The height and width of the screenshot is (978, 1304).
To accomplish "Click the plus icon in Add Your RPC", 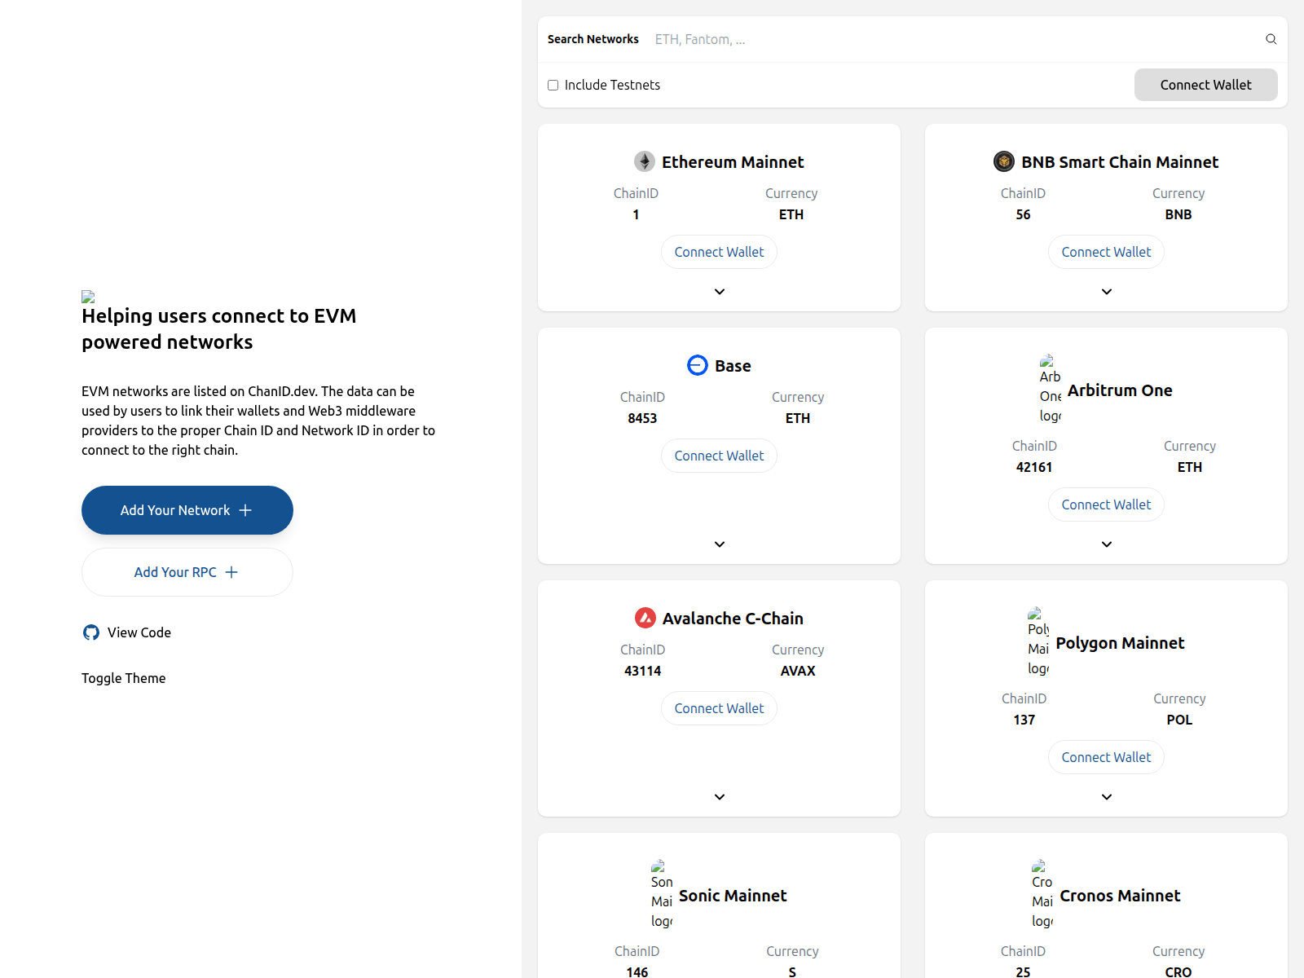I will [x=231, y=572].
